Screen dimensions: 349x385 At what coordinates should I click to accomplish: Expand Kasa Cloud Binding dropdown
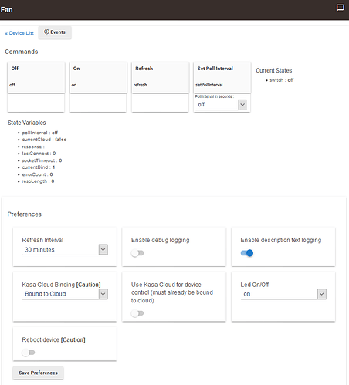pyautogui.click(x=103, y=294)
